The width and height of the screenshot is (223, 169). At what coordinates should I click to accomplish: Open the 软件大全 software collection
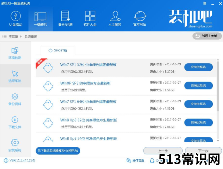[x=90, y=19]
